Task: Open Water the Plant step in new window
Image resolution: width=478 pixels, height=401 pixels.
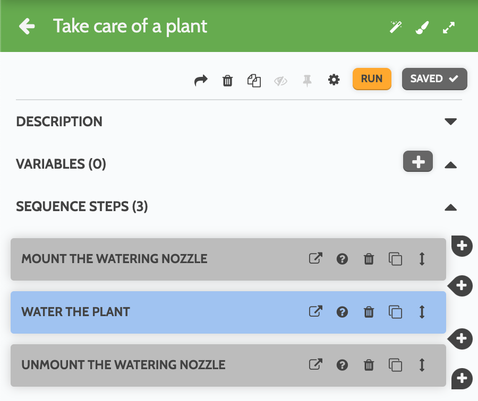Action: point(315,312)
